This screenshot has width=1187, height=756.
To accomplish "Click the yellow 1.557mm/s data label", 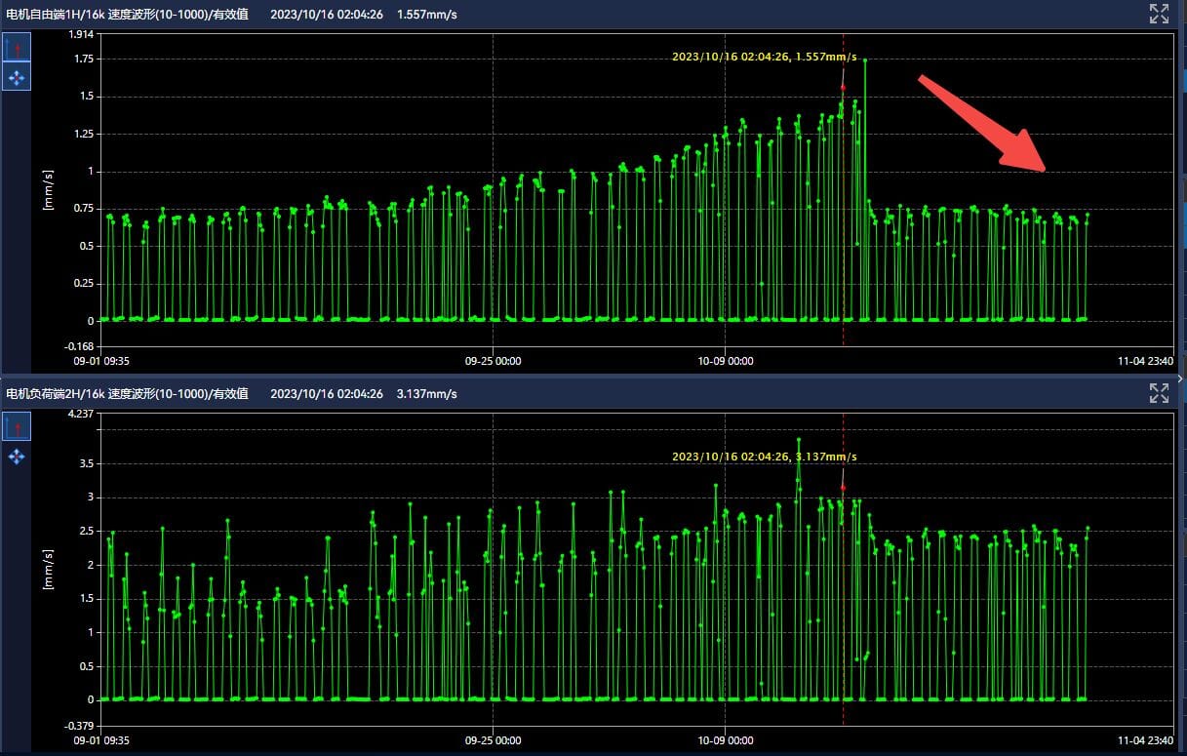I will (764, 57).
